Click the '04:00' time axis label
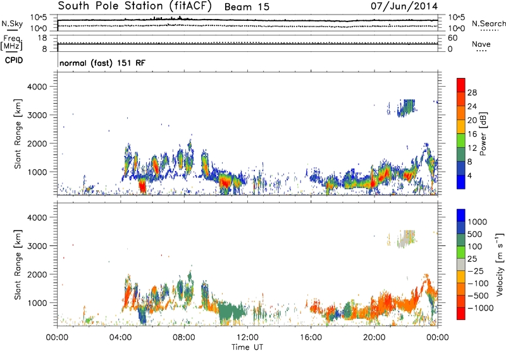 pos(121,338)
